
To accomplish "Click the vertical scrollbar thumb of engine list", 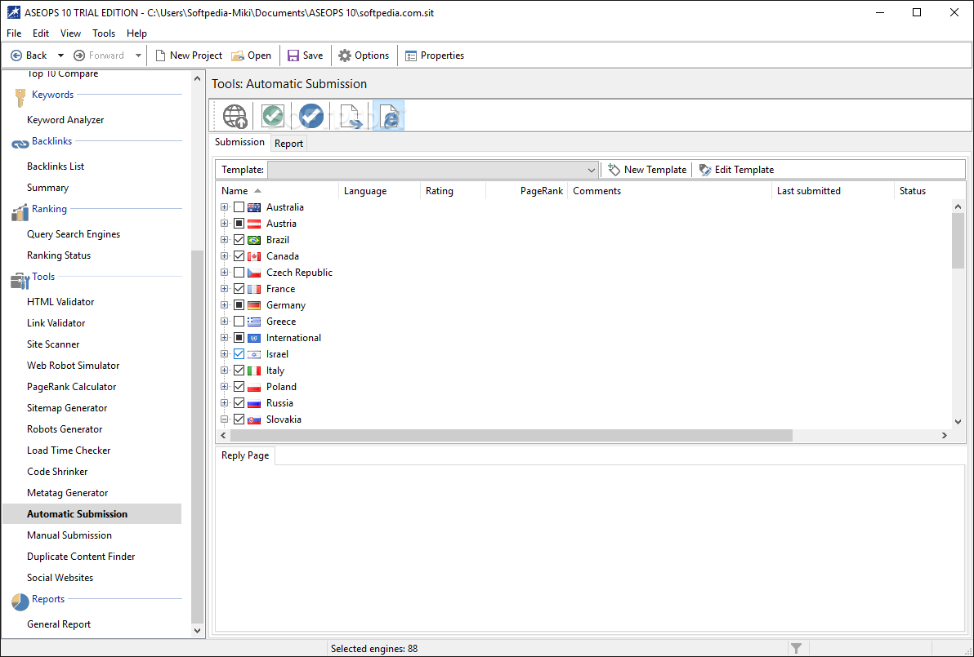I will click(x=957, y=241).
